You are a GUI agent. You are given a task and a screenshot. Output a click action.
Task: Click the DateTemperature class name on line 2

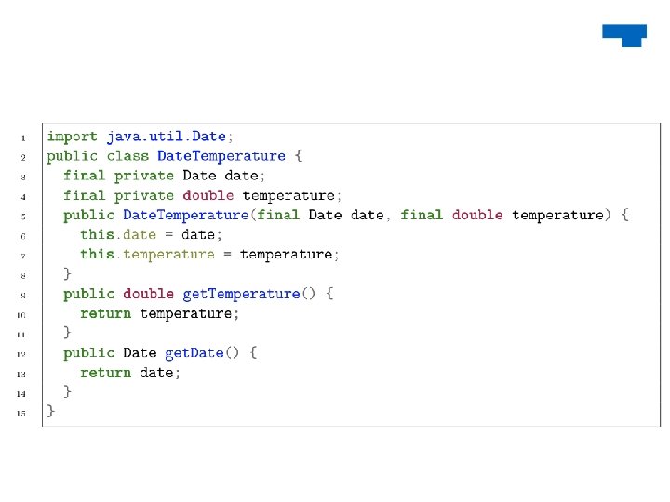[x=221, y=156]
